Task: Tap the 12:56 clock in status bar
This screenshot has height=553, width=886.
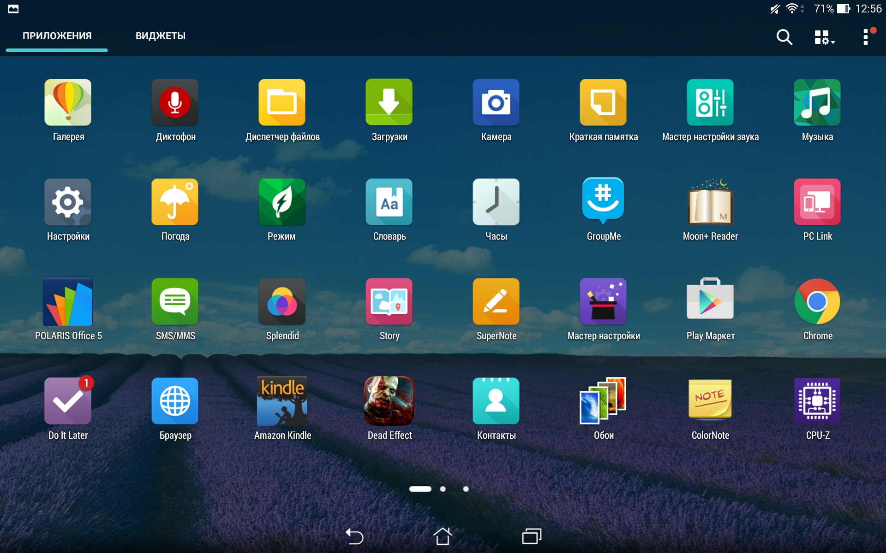Action: [x=868, y=9]
